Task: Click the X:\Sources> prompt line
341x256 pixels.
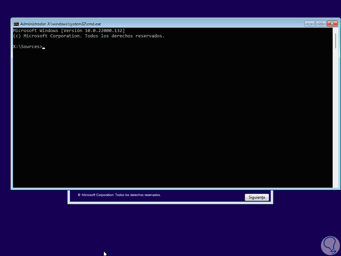Action: pos(29,47)
